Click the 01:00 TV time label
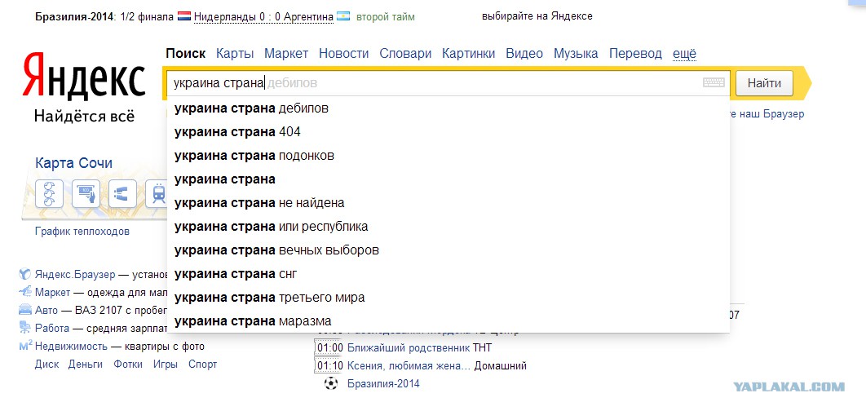The height and width of the screenshot is (411, 866). point(329,348)
